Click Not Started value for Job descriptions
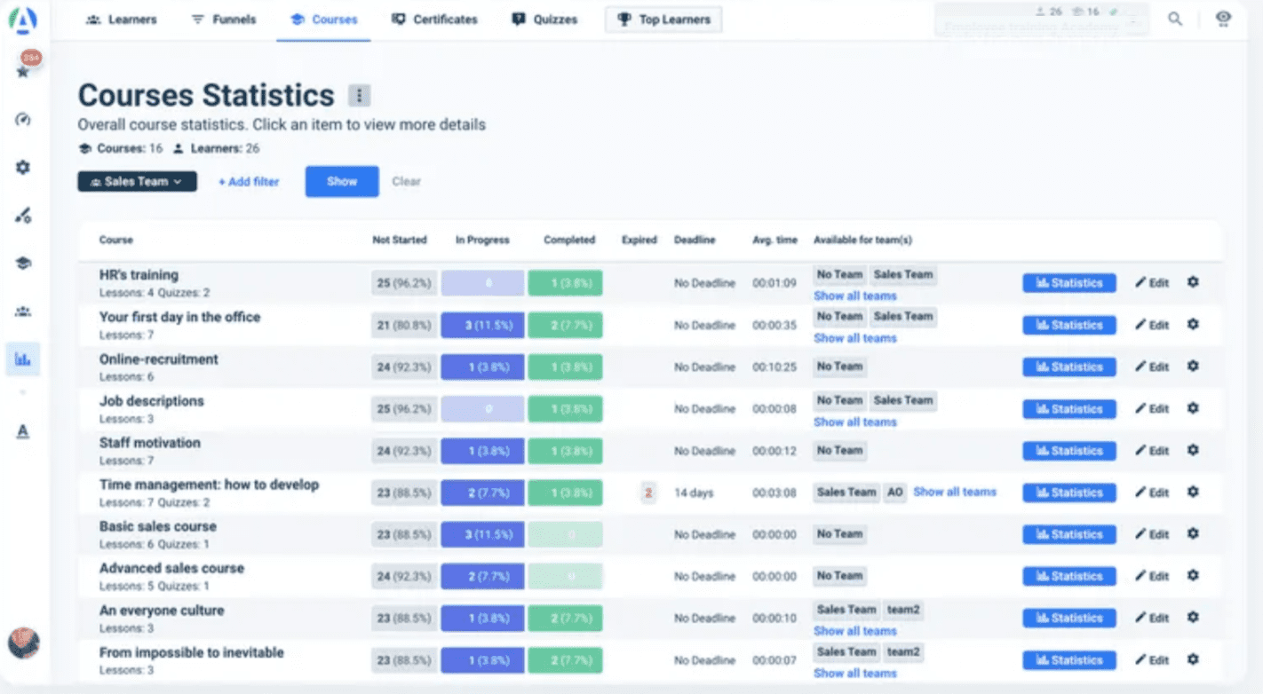 (404, 409)
